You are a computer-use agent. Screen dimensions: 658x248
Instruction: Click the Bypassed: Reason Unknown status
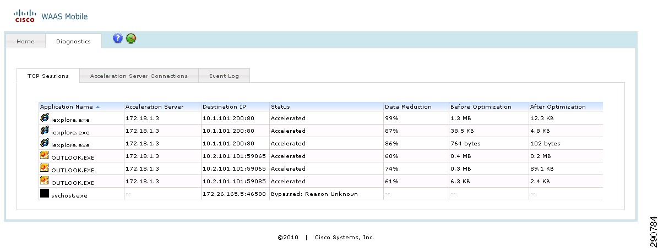314,194
